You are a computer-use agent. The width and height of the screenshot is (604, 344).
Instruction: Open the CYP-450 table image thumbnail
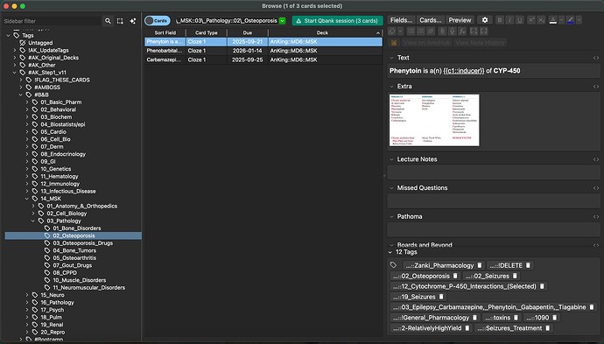pyautogui.click(x=434, y=120)
